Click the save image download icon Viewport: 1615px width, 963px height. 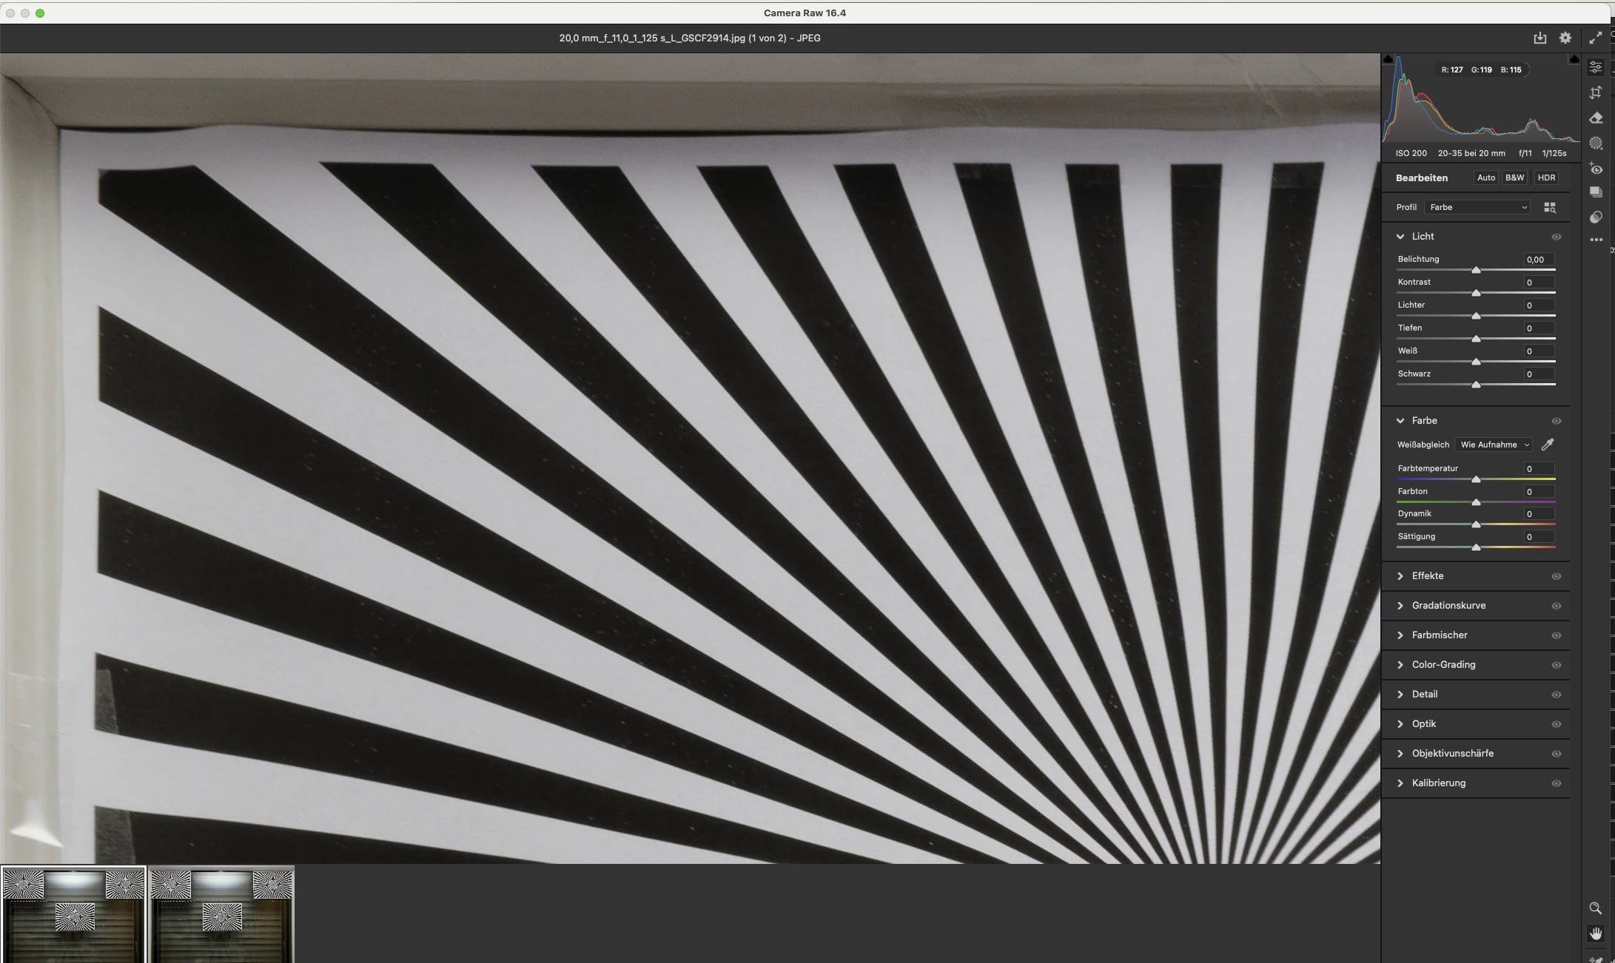click(x=1540, y=38)
